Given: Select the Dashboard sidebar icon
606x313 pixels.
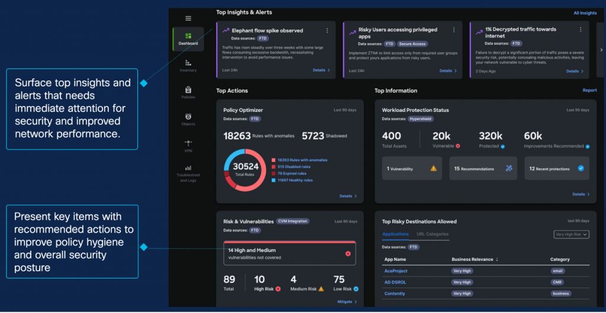Looking at the screenshot, I should click(188, 38).
